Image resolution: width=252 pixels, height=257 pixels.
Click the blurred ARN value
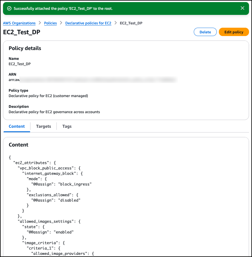93,80
